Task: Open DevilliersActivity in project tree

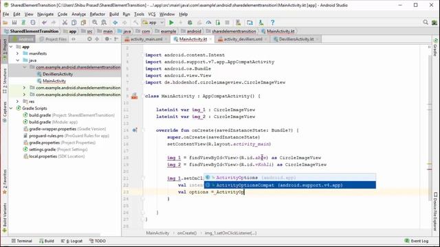Action: [58, 74]
